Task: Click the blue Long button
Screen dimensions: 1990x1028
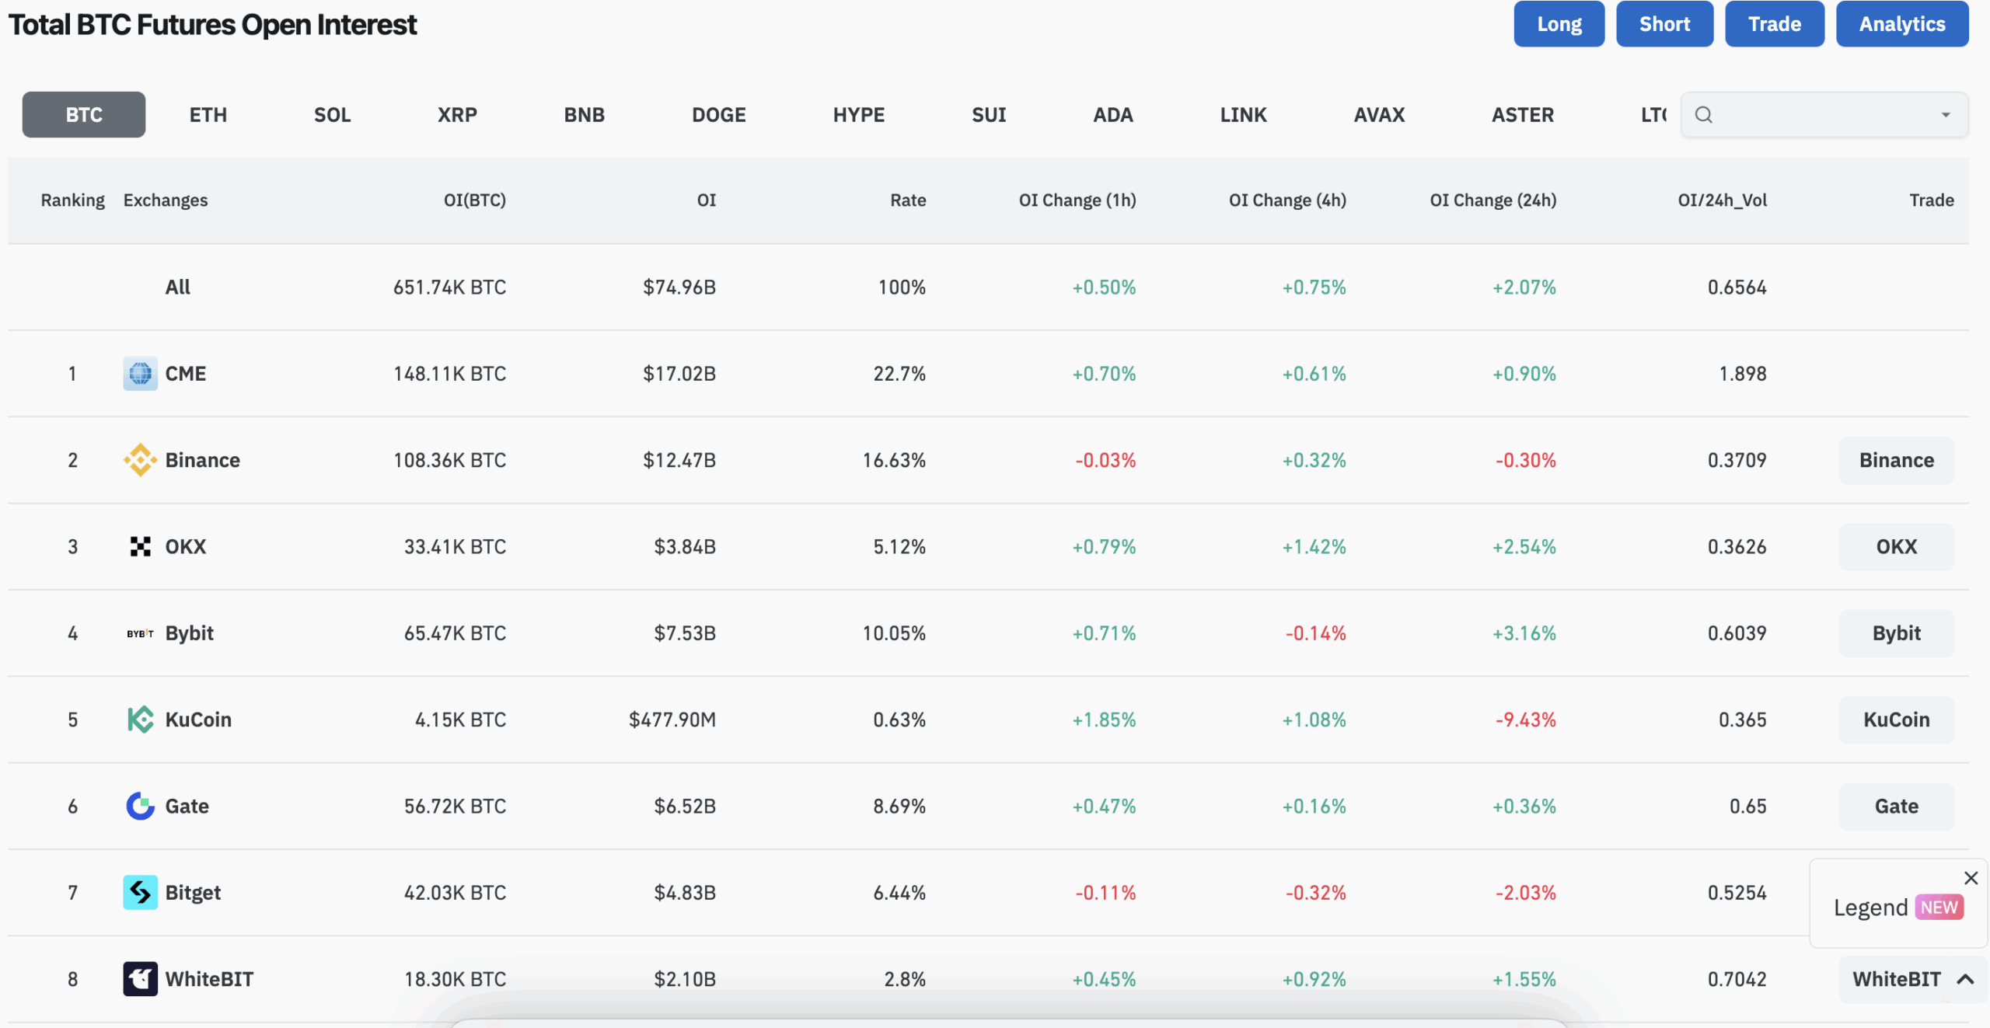Action: [1559, 24]
